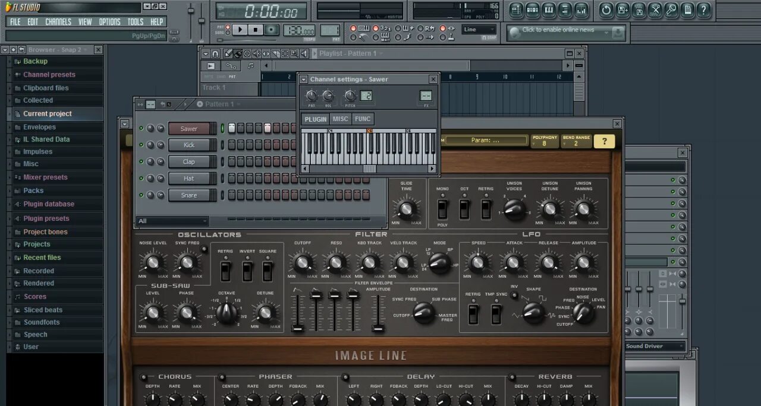
Task: Enable the CHORUS effect LED
Action: click(x=143, y=377)
